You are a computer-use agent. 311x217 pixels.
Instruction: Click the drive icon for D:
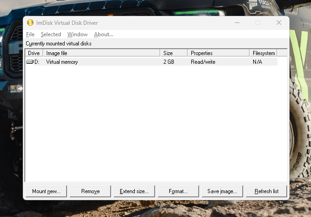pyautogui.click(x=30, y=62)
